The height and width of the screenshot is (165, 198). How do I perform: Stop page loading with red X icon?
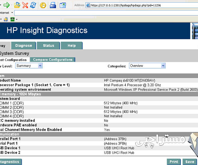click(x=25, y=5)
